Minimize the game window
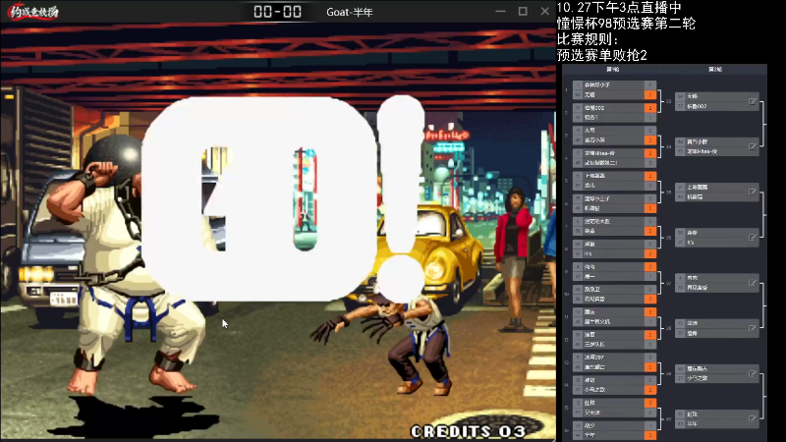Image resolution: width=786 pixels, height=442 pixels. [x=500, y=11]
